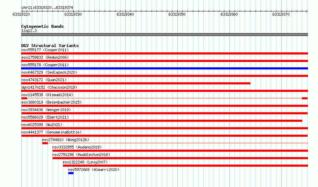Click left red block of nsv1145538
318x187 pixels.
coord(24,98)
